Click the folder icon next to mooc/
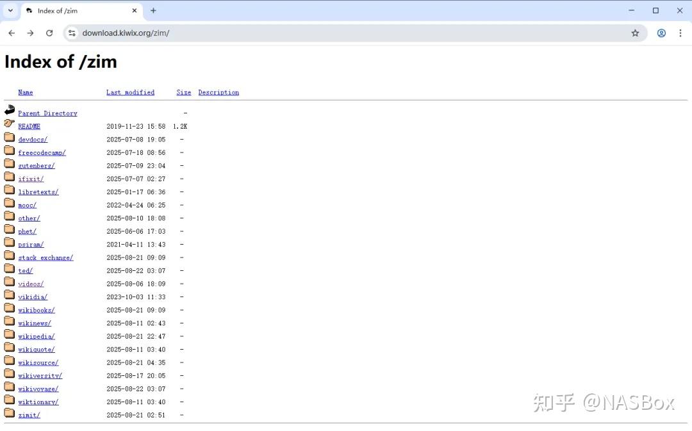 (9, 203)
